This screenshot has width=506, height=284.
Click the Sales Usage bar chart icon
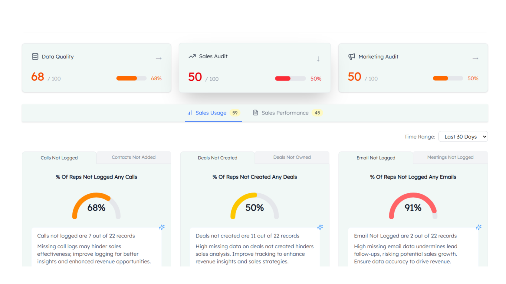[x=189, y=113]
